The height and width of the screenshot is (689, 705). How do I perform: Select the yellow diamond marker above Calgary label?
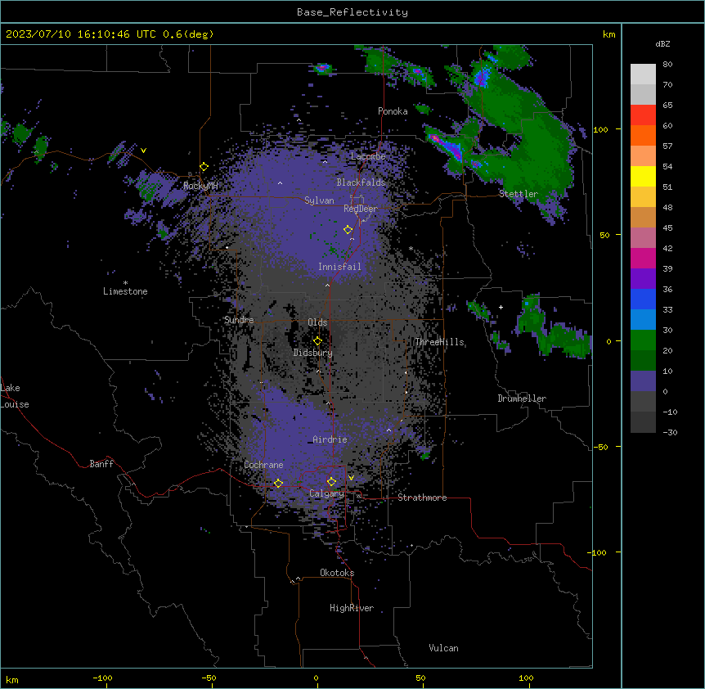coord(331,482)
